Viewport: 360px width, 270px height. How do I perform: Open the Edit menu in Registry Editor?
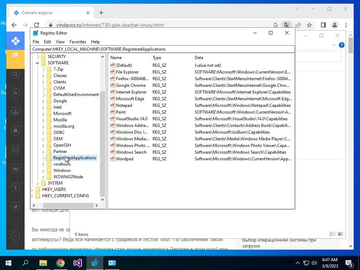pyautogui.click(x=47, y=42)
